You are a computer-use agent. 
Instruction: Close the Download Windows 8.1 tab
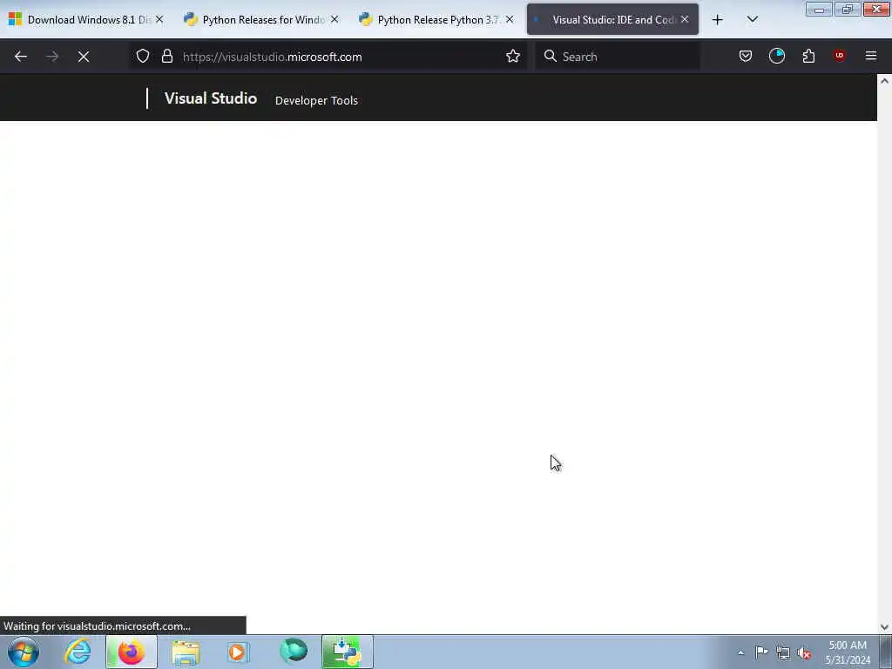point(159,19)
